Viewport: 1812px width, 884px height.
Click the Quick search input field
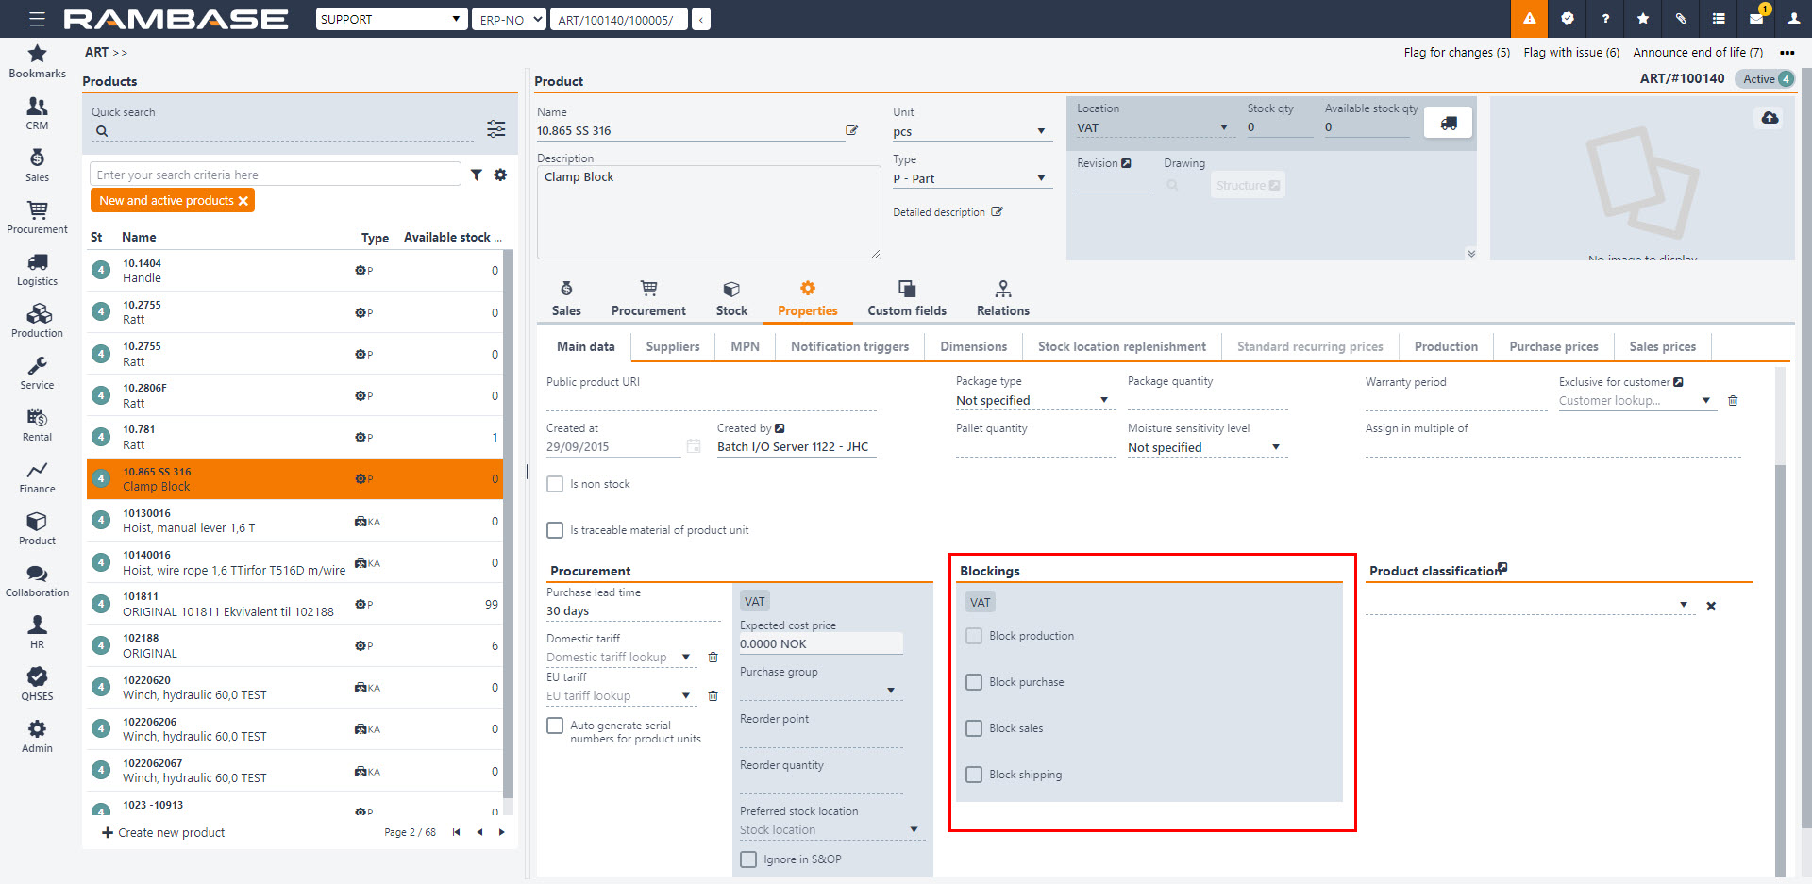288,131
